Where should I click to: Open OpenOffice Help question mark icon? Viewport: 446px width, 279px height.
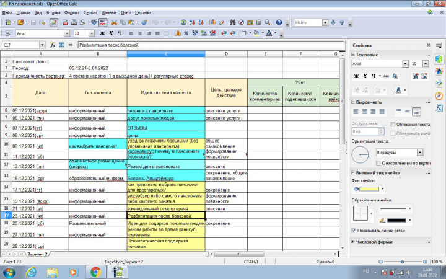click(x=279, y=22)
